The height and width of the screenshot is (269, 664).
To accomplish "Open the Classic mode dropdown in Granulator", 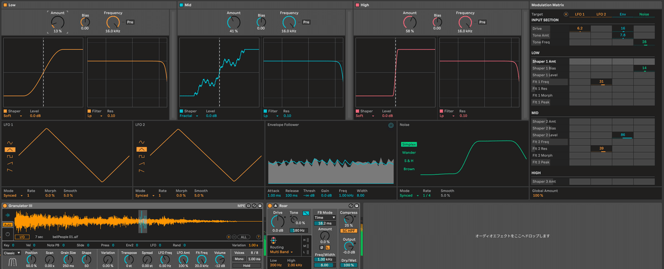I will coord(11,253).
